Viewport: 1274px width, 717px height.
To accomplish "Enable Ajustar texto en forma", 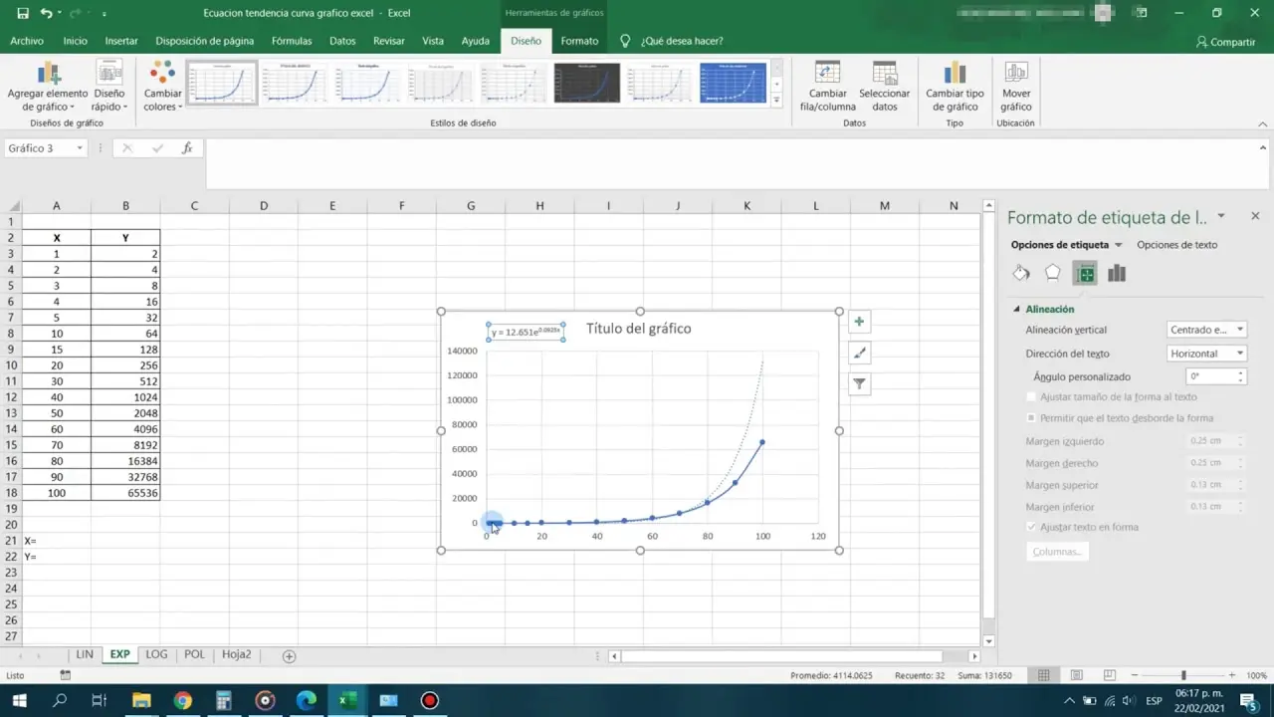I will 1032,527.
